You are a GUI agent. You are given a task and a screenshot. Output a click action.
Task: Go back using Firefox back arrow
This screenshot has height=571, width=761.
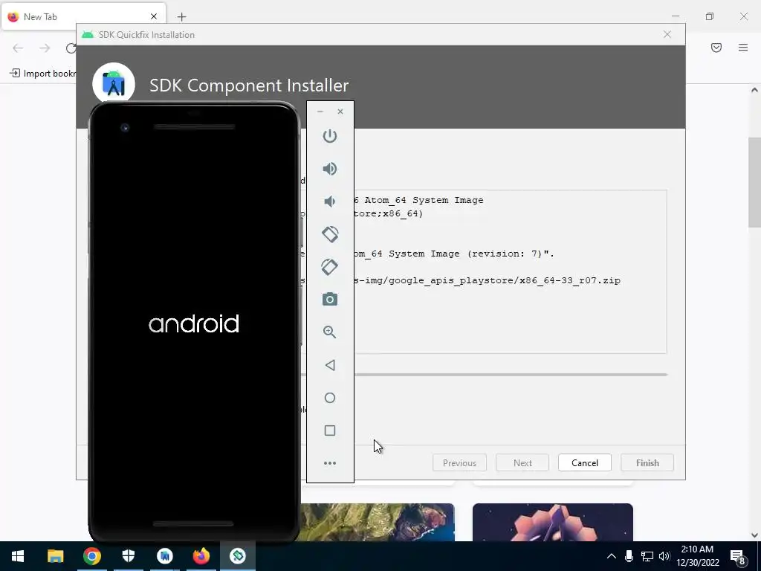[18, 48]
